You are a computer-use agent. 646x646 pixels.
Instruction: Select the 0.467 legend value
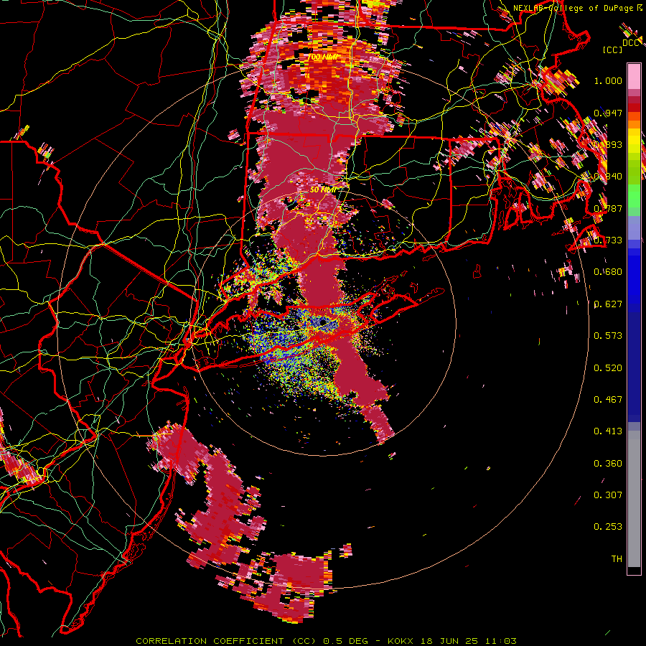pyautogui.click(x=608, y=400)
